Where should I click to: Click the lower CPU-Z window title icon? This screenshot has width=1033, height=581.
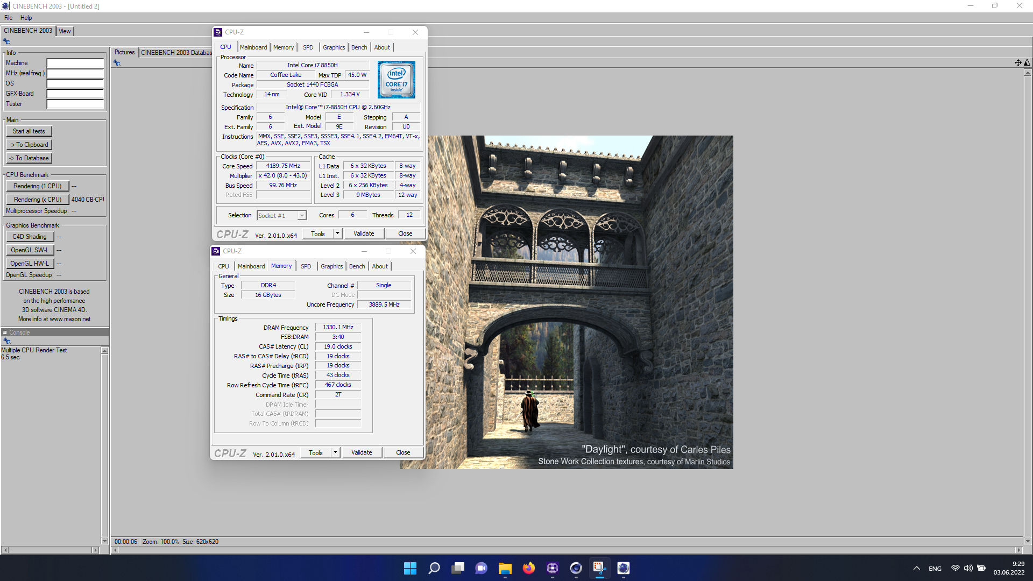click(x=216, y=251)
